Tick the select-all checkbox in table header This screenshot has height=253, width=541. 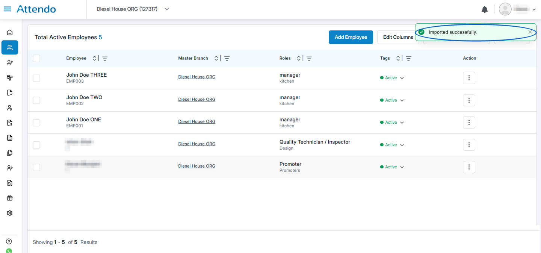36,58
